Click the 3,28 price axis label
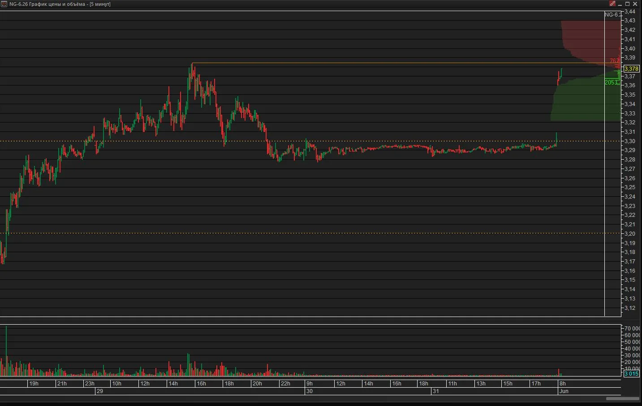Viewport: 642px width, 406px height. click(630, 160)
